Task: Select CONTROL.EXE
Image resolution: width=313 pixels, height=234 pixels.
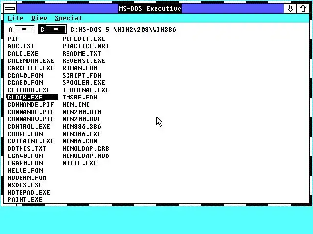Action: (x=29, y=127)
